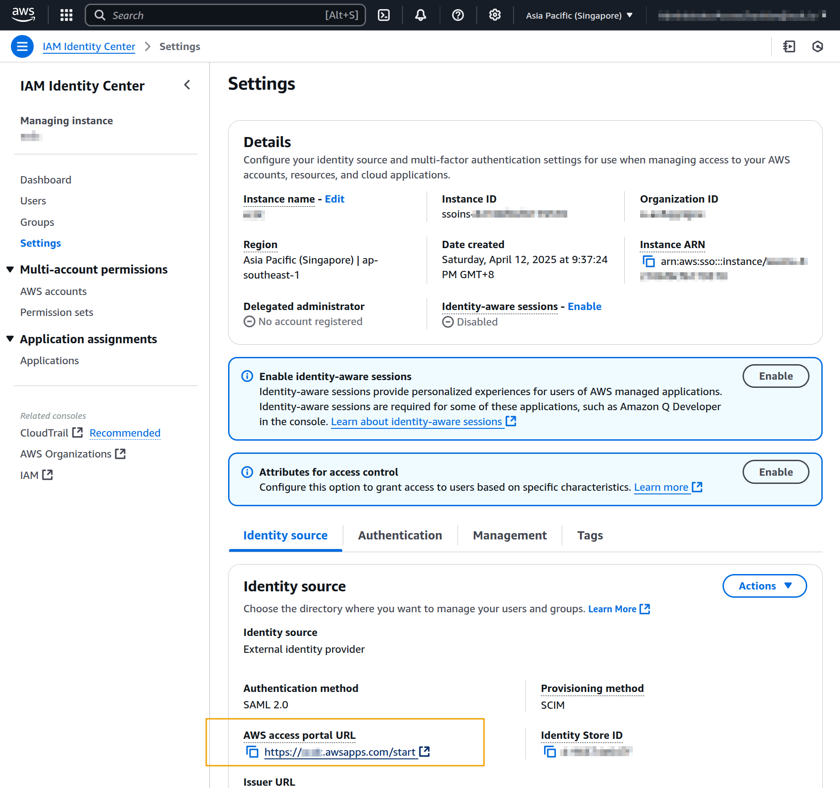Open the notifications bell icon
Screen dimensions: 840x788
(421, 15)
